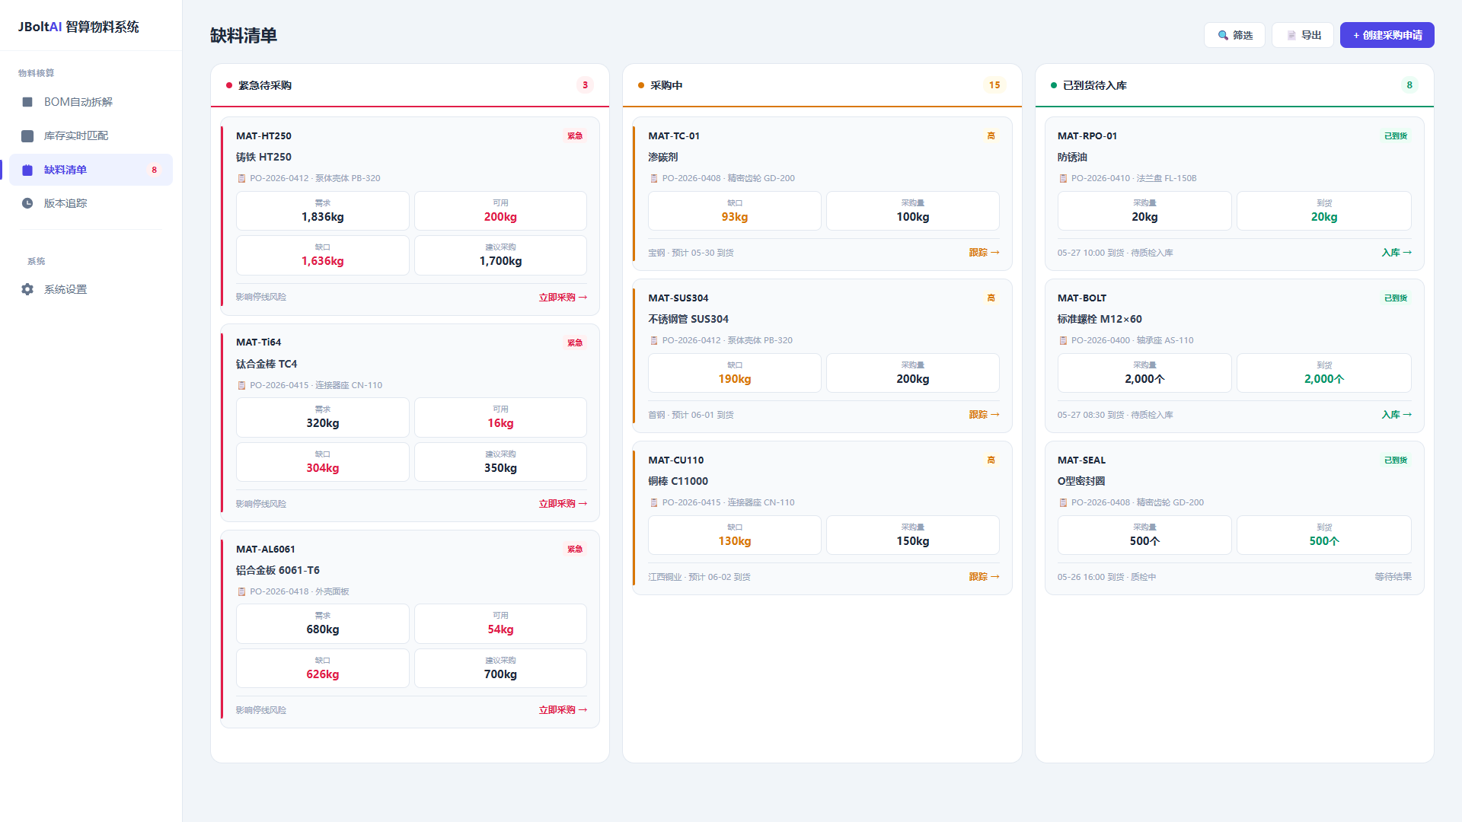
Task: Click the 采购中 count badge 15
Action: [x=994, y=85]
